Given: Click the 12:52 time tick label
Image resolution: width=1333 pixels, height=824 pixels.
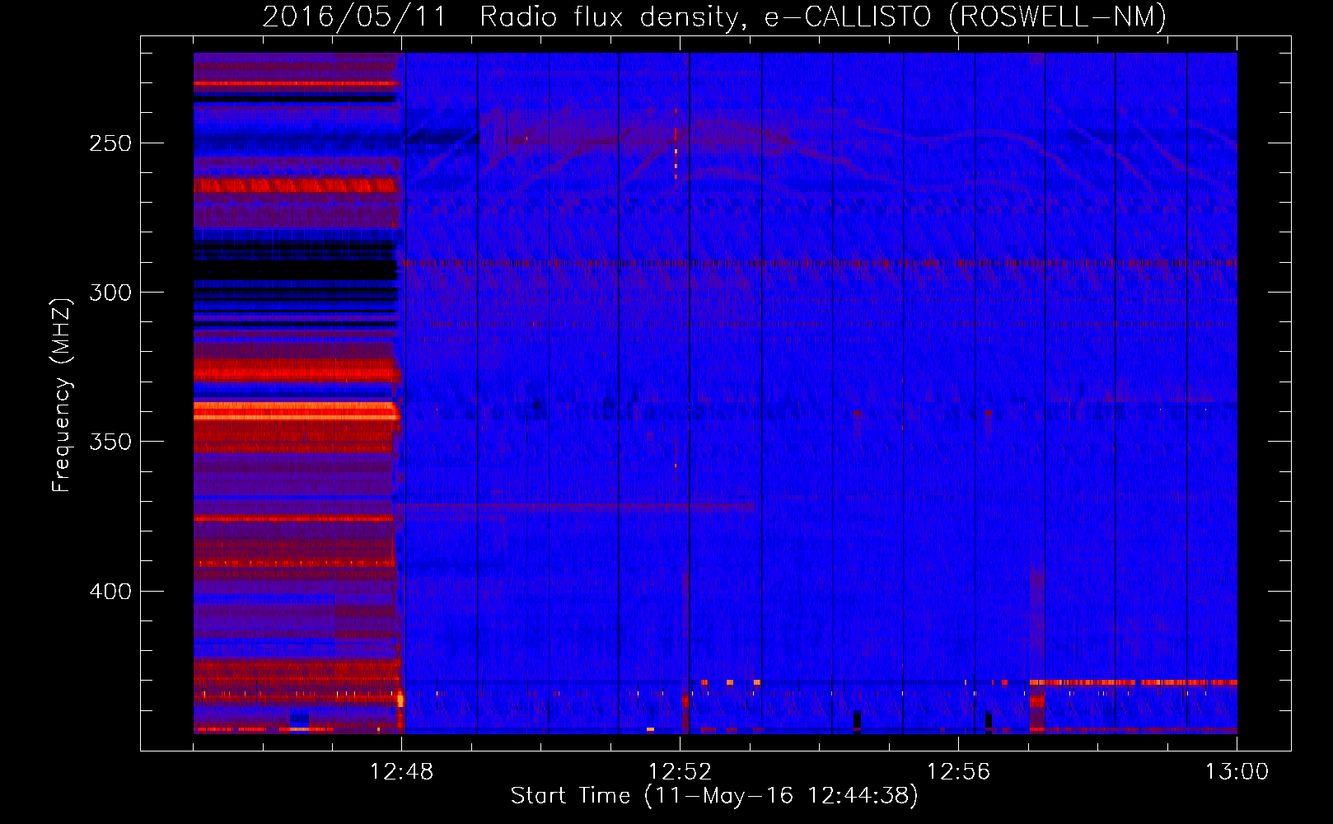Looking at the screenshot, I should [680, 772].
